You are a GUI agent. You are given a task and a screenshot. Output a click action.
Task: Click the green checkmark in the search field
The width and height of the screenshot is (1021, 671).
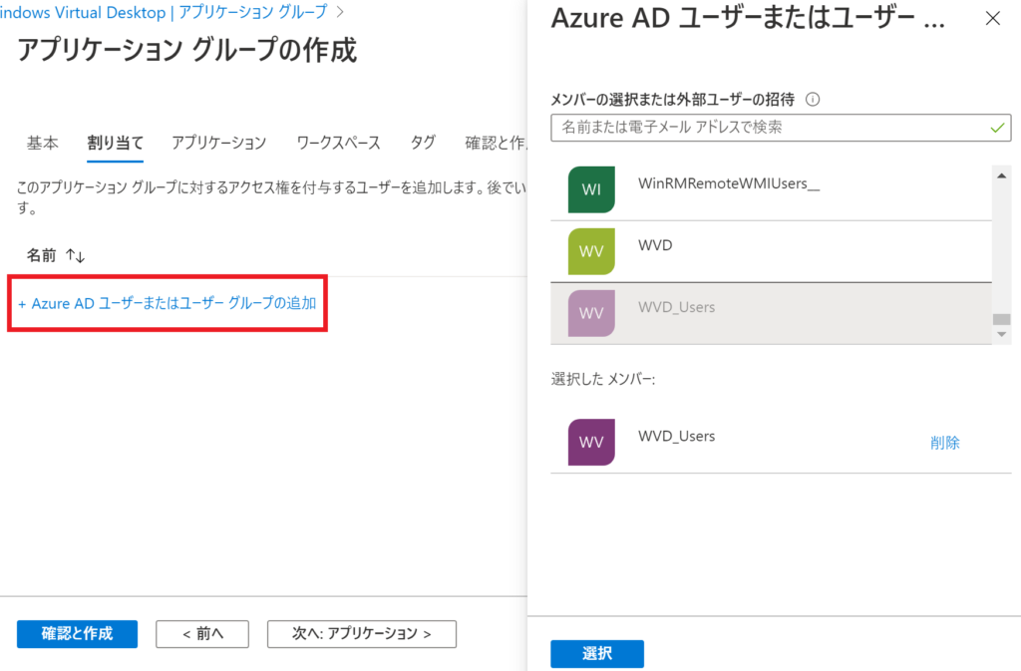(997, 129)
